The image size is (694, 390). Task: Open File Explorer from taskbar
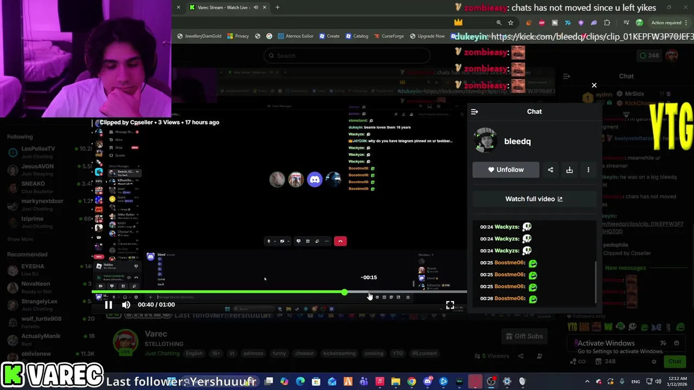pos(396,382)
